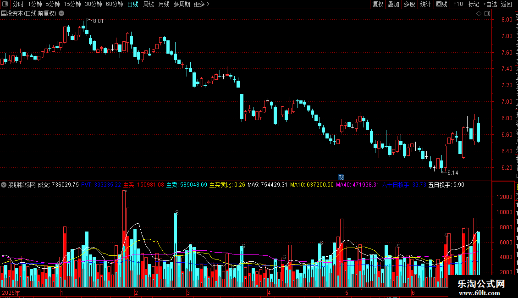Viewport: 518px width, 298px height.
Task: Click the 财 financial marker on chart
Action: (x=341, y=177)
